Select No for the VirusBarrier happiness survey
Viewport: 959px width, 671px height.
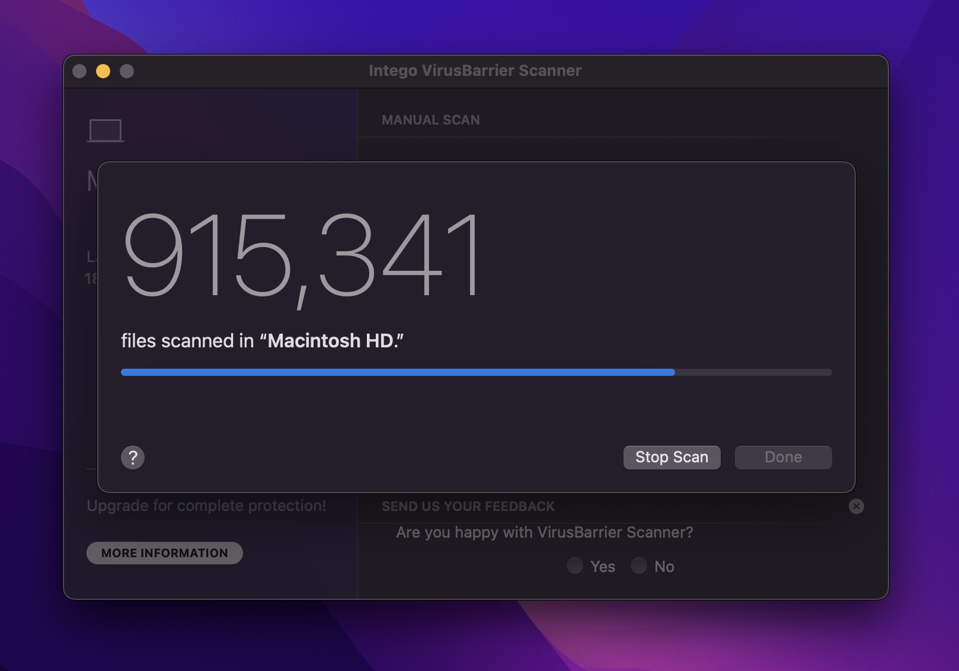[639, 566]
